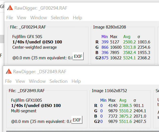Open Window menu in _GF00294.RAF window
The width and height of the screenshot is (159, 132).
[x=39, y=18]
